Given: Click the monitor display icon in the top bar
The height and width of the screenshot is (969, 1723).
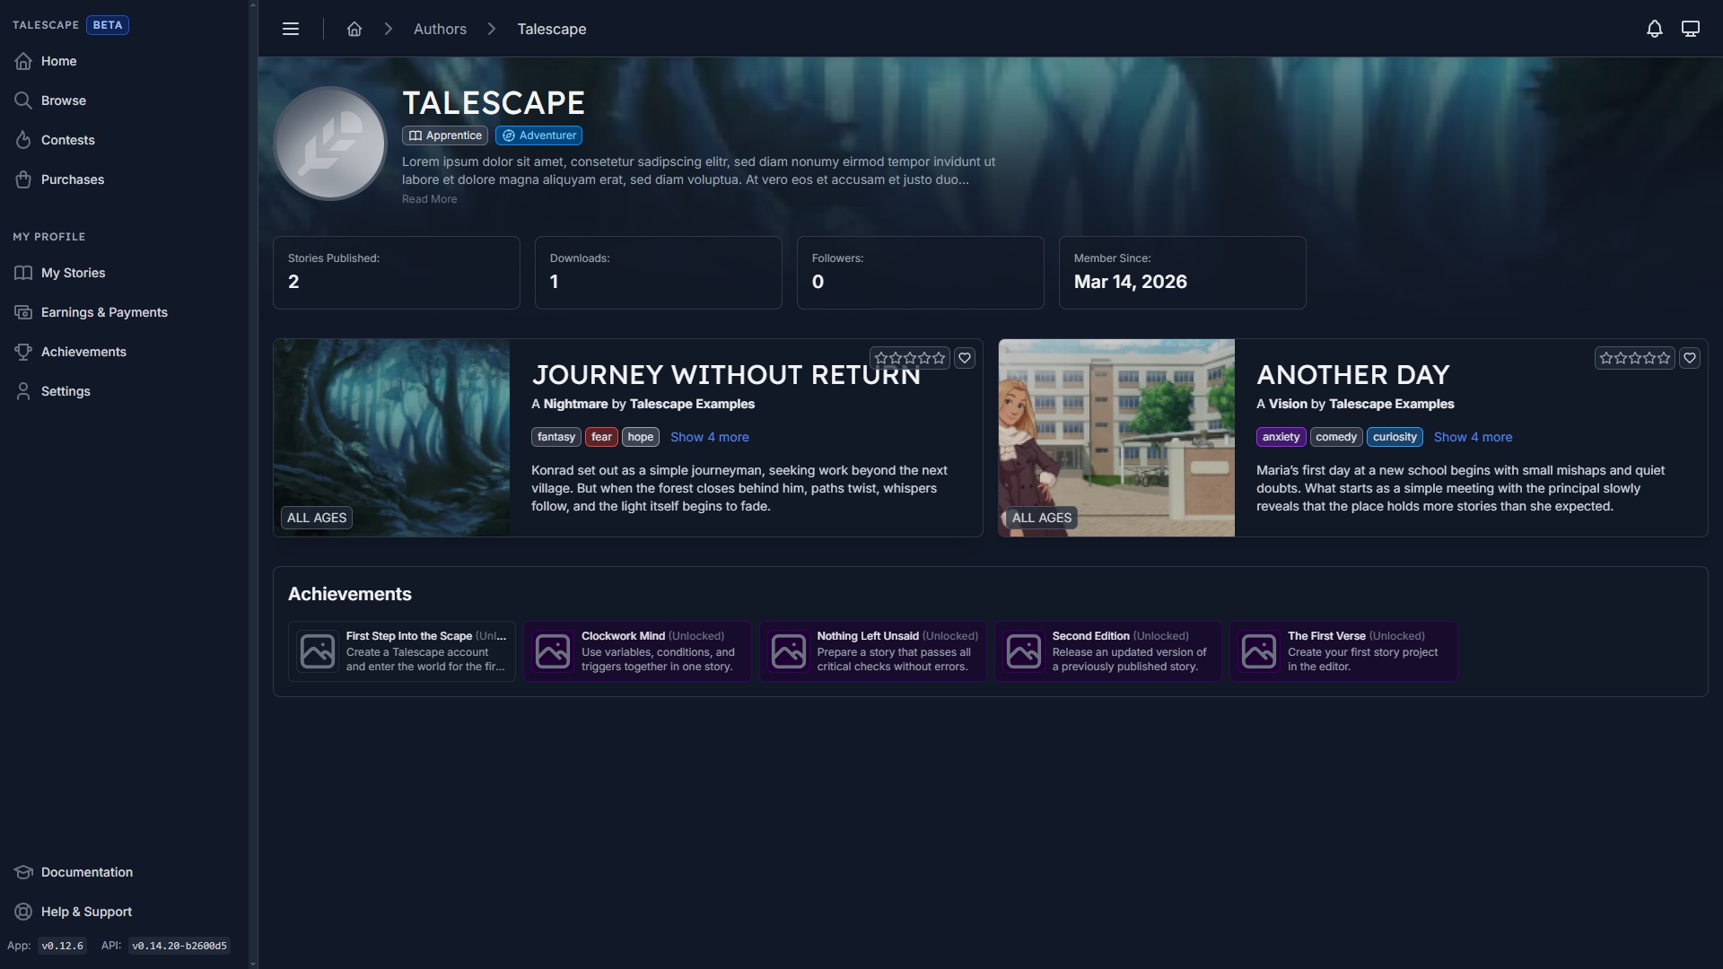Looking at the screenshot, I should pyautogui.click(x=1690, y=29).
